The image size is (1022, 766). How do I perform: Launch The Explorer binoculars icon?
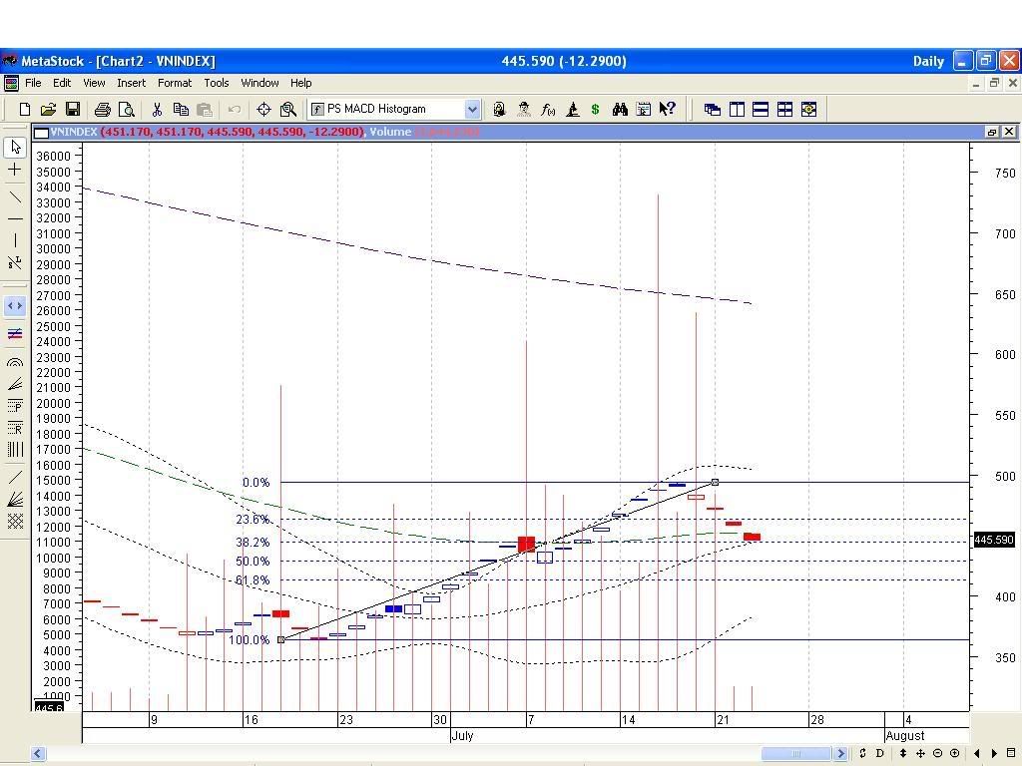(x=620, y=109)
